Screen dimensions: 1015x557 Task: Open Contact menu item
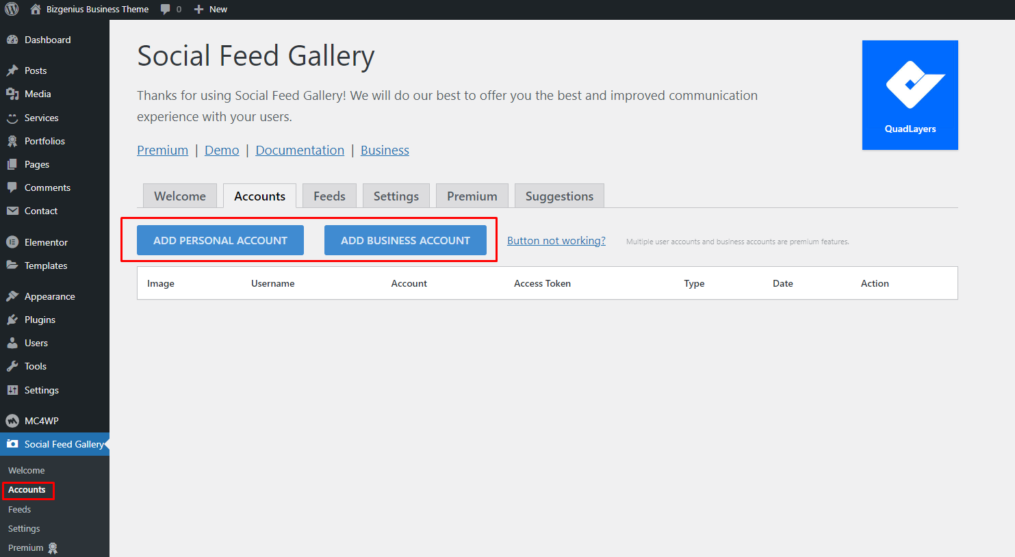pyautogui.click(x=55, y=211)
